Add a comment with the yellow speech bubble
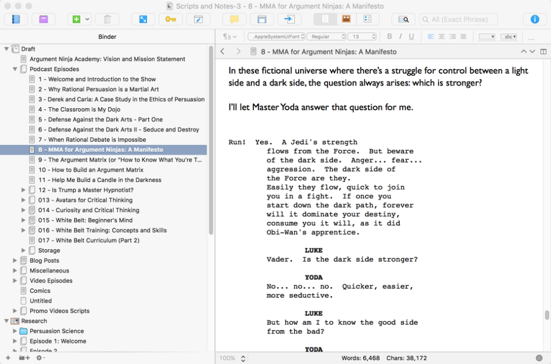This screenshot has height=364, width=551. [235, 19]
